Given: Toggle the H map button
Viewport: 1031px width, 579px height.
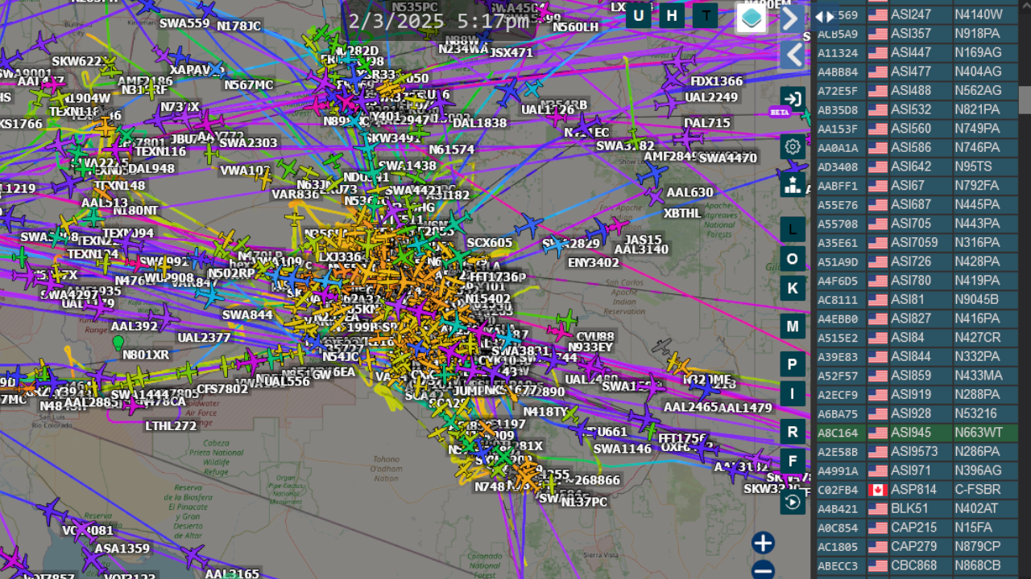Looking at the screenshot, I should click(x=672, y=15).
